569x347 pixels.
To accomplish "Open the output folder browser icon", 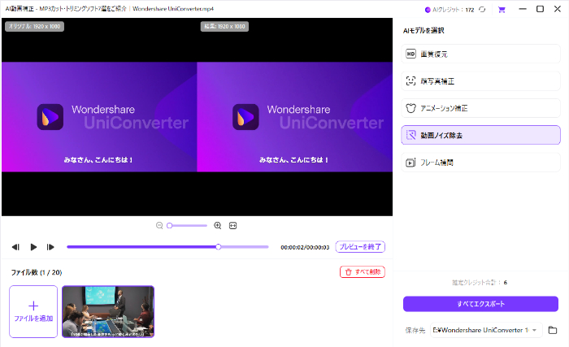I will click(552, 330).
